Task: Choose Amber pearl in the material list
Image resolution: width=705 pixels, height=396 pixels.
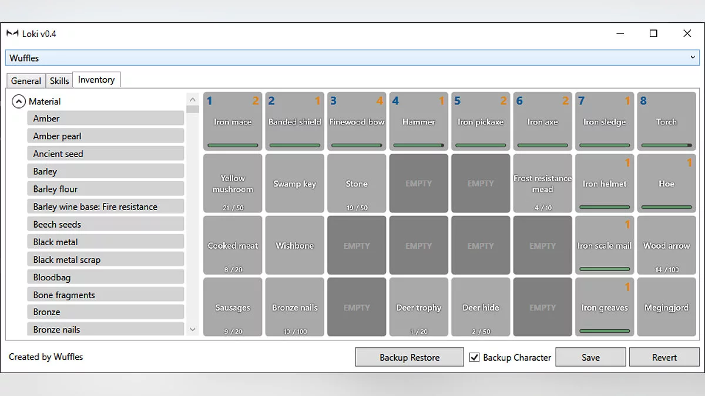Action: pos(105,136)
